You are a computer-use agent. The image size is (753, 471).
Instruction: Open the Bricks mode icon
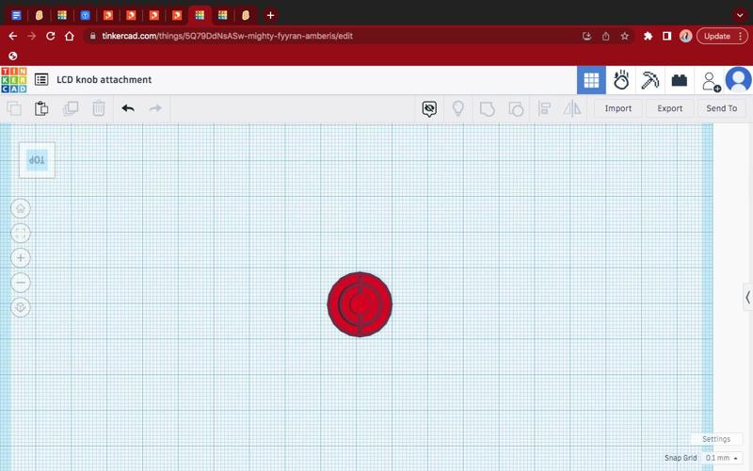pyautogui.click(x=679, y=80)
